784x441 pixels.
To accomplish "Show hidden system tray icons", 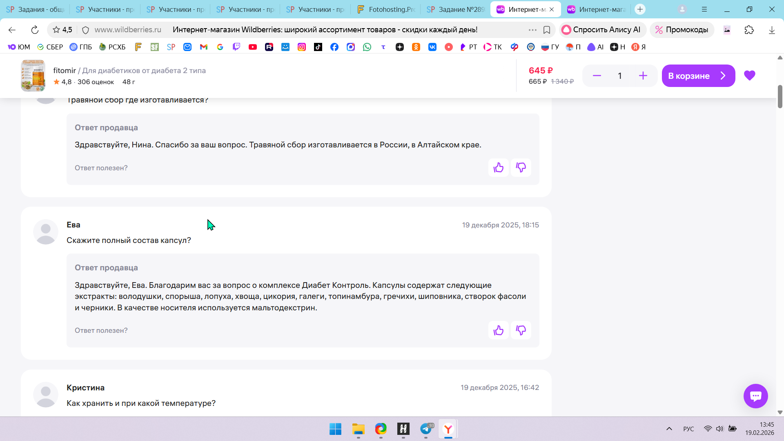I will (669, 429).
